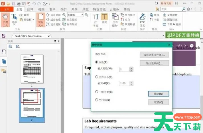Expand the Select tool dropdown arrow

pyautogui.click(x=14, y=25)
